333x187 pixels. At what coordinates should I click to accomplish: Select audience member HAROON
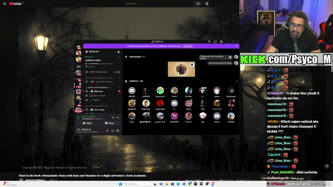(146, 92)
